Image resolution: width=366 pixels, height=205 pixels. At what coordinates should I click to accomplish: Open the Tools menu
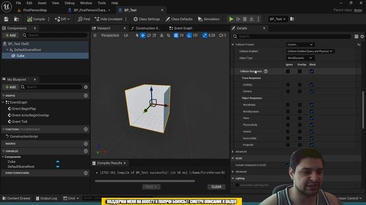102,3
